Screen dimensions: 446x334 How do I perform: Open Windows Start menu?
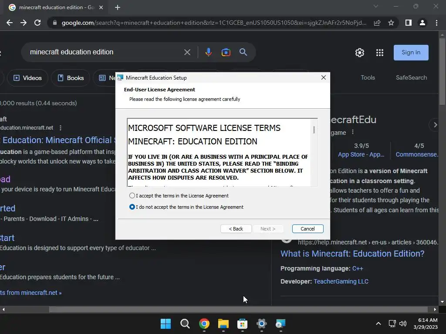[x=166, y=324]
